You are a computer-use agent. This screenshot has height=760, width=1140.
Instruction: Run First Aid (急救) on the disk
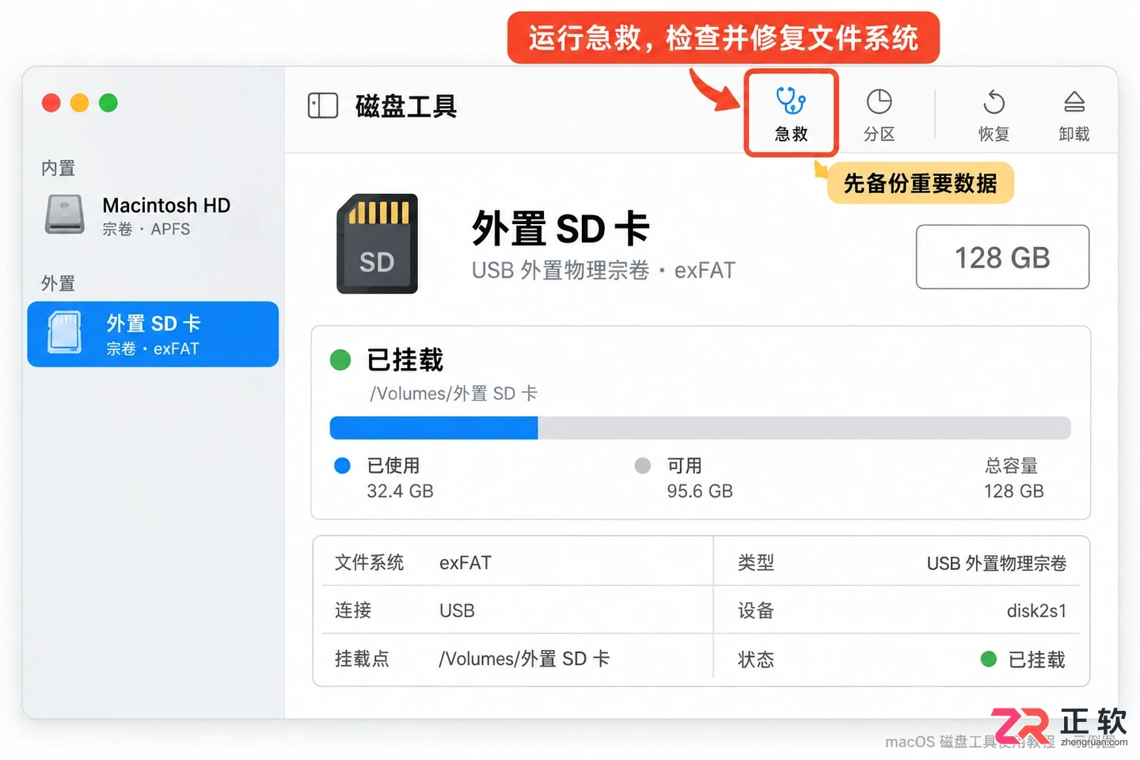point(791,114)
